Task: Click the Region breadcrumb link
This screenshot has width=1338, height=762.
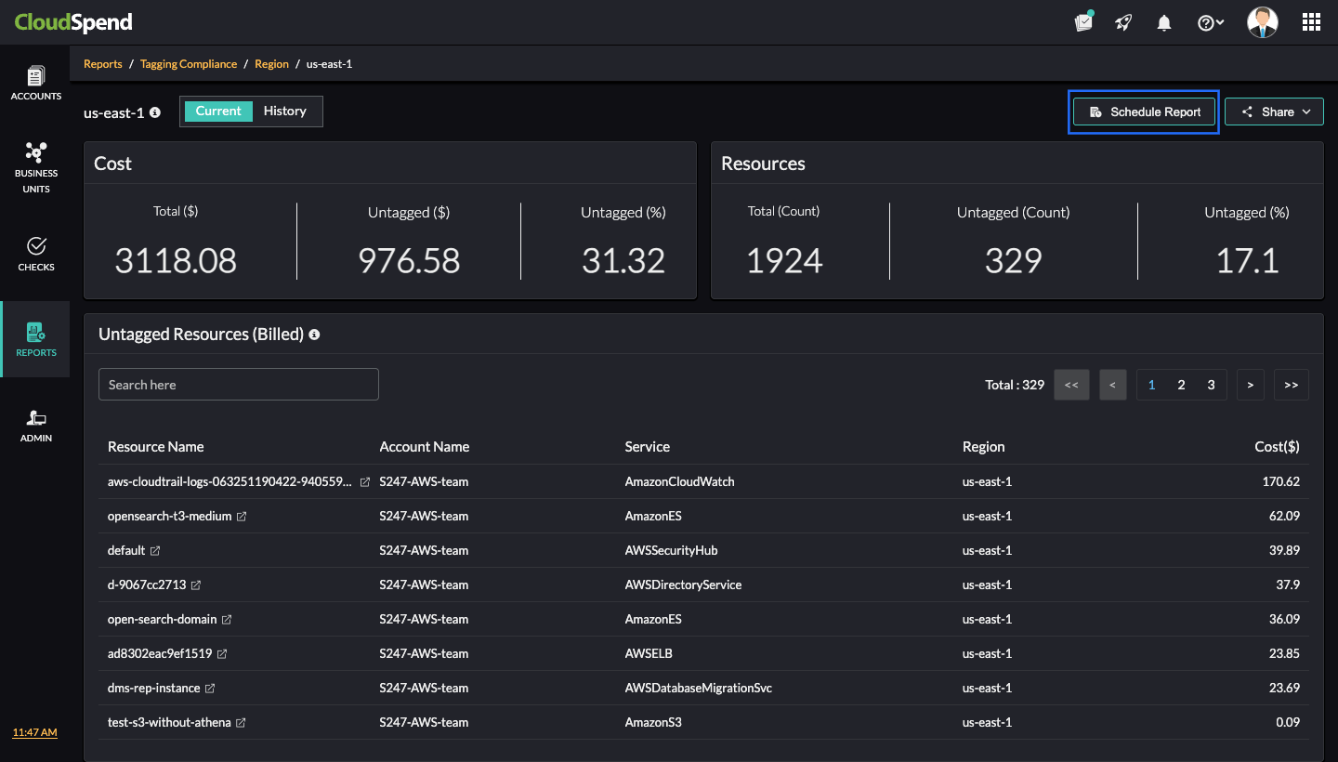Action: 270,63
